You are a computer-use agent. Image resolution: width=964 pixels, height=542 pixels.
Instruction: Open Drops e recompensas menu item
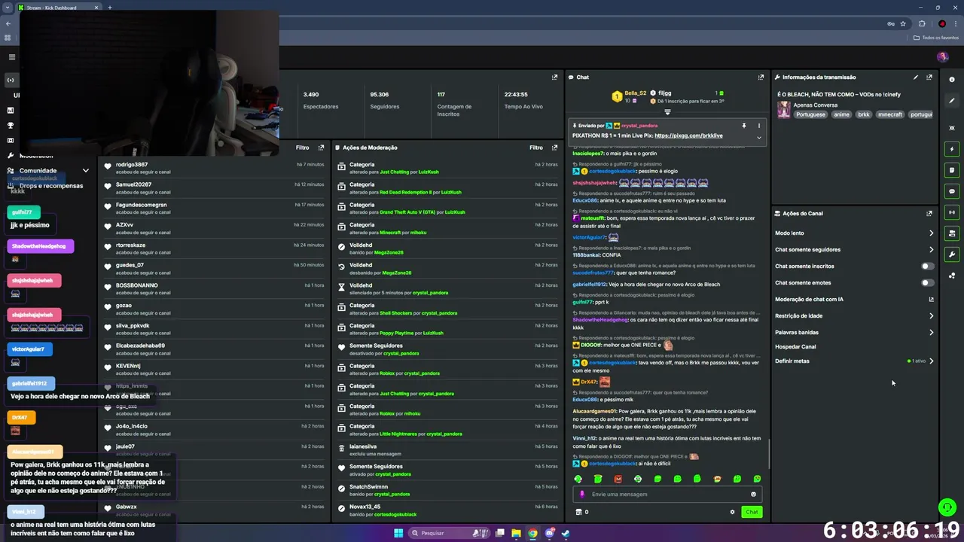coord(51,185)
